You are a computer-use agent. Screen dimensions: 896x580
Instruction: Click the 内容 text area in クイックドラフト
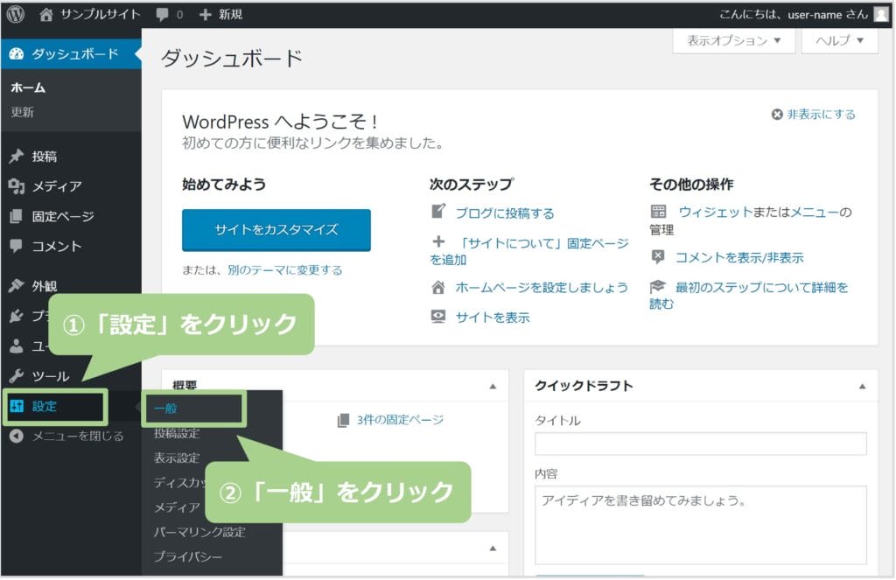(x=701, y=525)
